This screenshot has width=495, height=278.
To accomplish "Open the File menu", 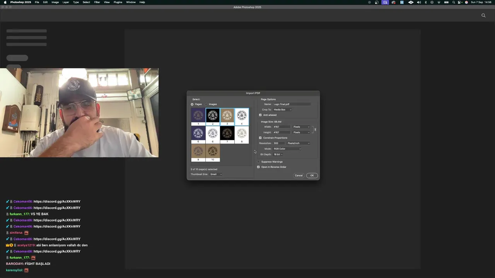I will point(37,2).
